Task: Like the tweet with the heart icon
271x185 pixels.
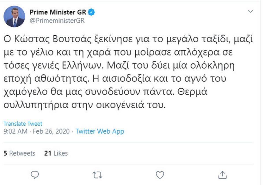Action: [x=160, y=175]
